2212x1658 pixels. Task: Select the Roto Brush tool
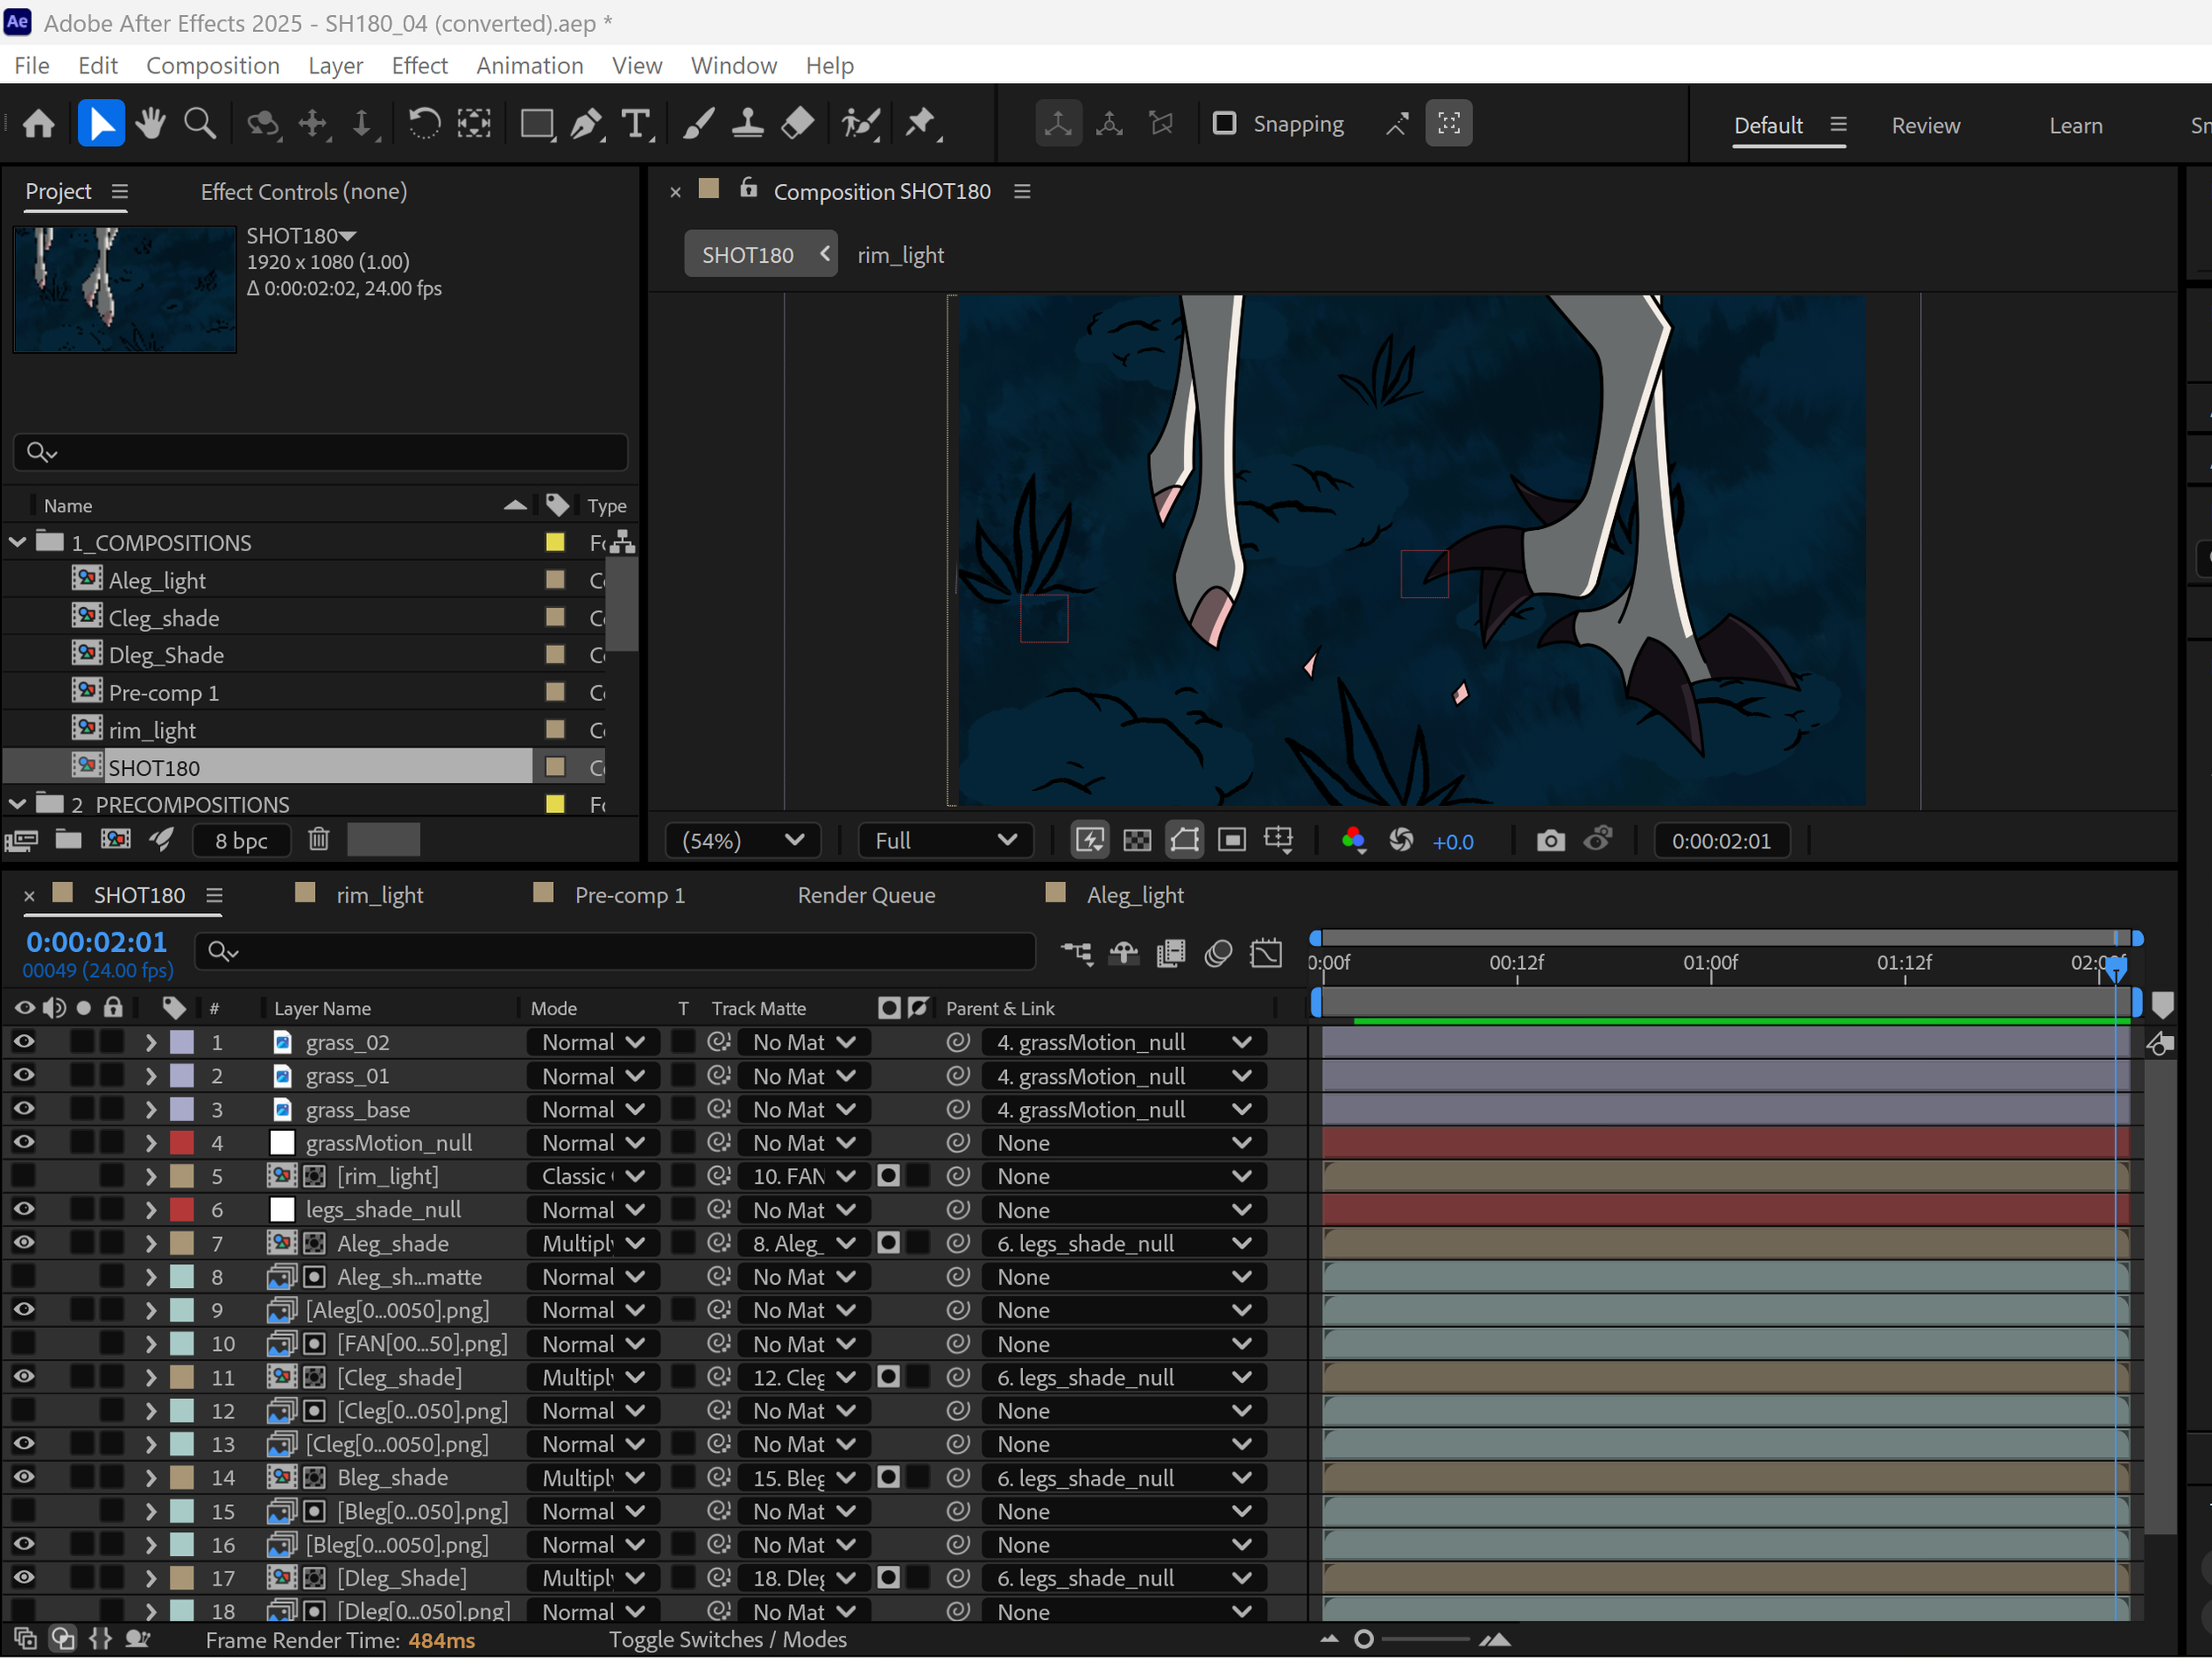(860, 124)
